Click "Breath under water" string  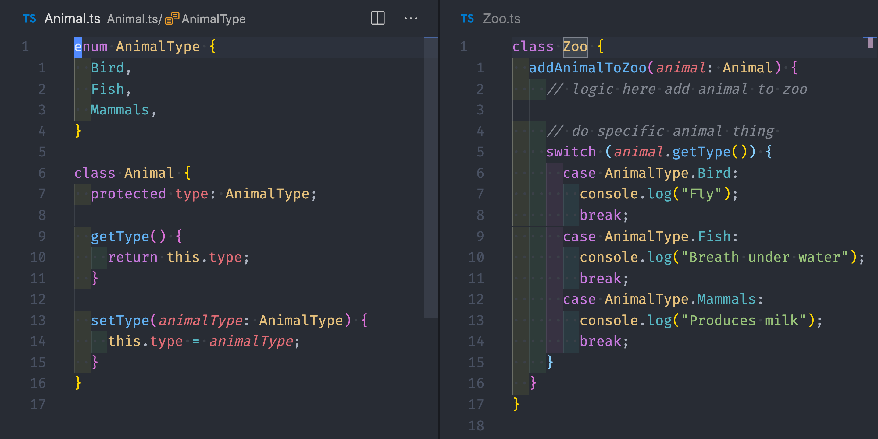[765, 258]
